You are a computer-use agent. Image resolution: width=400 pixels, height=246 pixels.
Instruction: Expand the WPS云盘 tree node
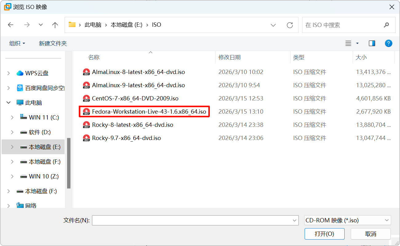coord(9,73)
